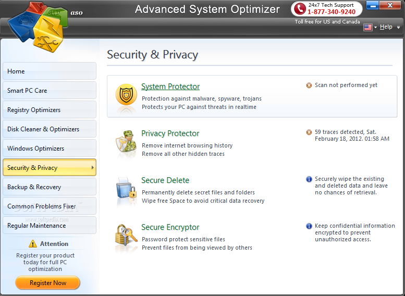Viewport: 405px width, 296px height.
Task: Close the Advanced System Optimizer window
Action: click(x=390, y=5)
